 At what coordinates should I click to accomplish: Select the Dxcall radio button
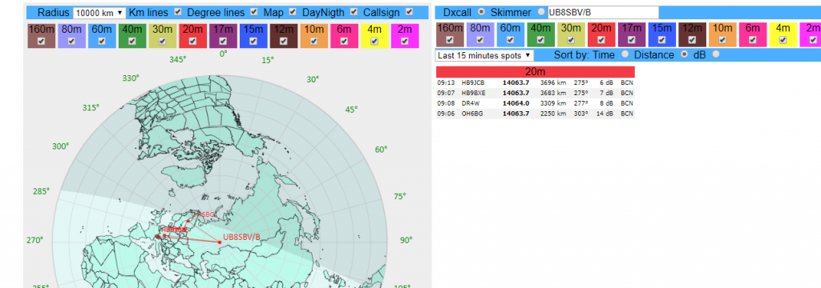click(x=481, y=12)
